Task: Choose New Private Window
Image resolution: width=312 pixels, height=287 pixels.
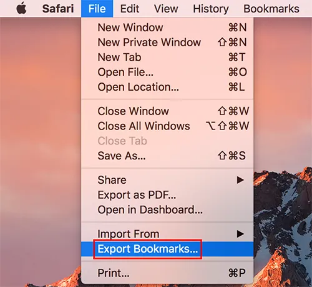Action: click(167, 43)
